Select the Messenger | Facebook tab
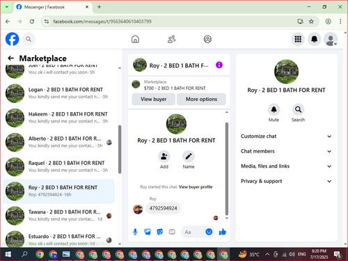 click(53, 7)
